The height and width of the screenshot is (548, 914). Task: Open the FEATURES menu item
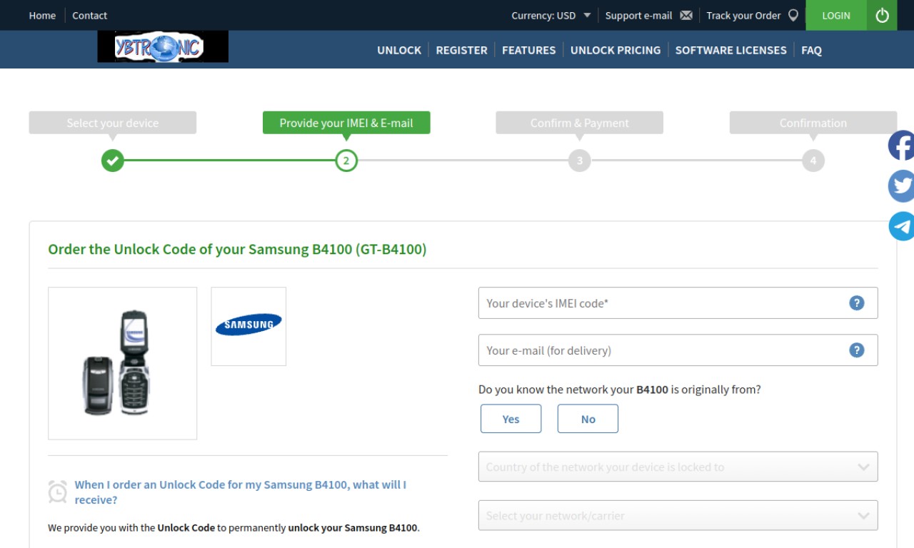(528, 50)
